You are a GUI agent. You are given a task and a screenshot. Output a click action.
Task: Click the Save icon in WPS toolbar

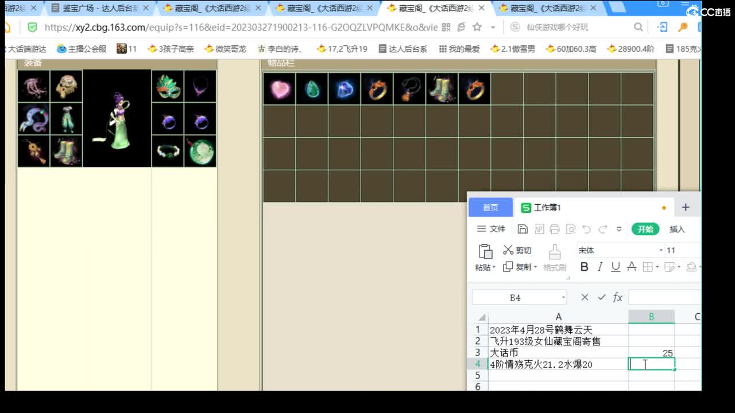[523, 229]
